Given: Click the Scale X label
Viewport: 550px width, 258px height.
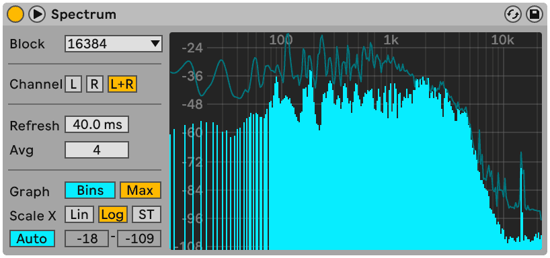Looking at the screenshot, I should tap(33, 216).
